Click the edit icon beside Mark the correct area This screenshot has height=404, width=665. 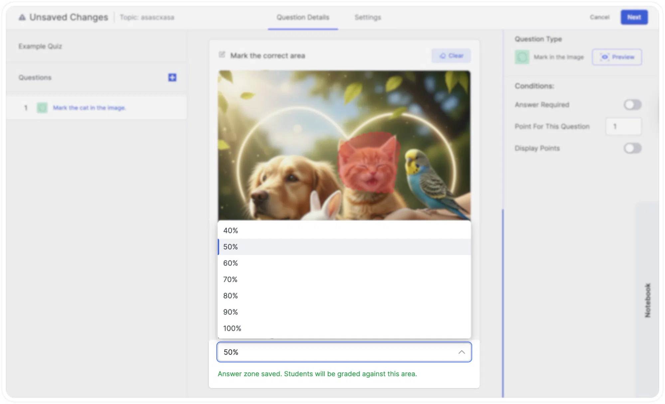(x=222, y=55)
